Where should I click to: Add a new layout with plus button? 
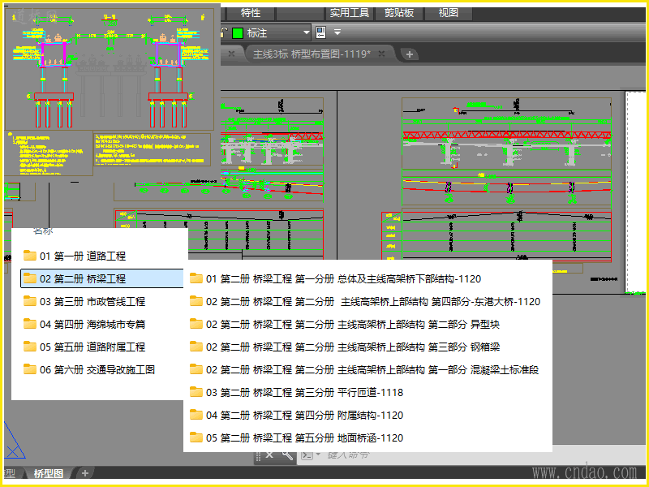tap(85, 473)
